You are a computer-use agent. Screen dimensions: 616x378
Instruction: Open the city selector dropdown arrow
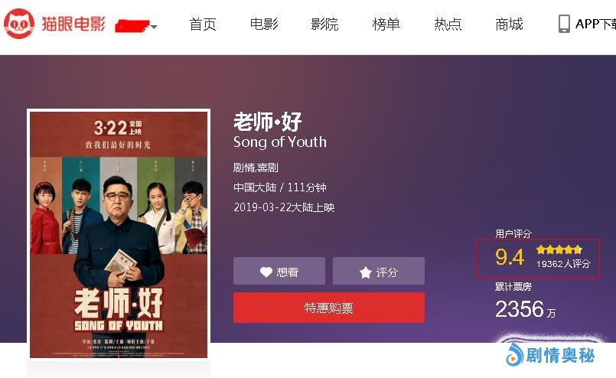154,27
